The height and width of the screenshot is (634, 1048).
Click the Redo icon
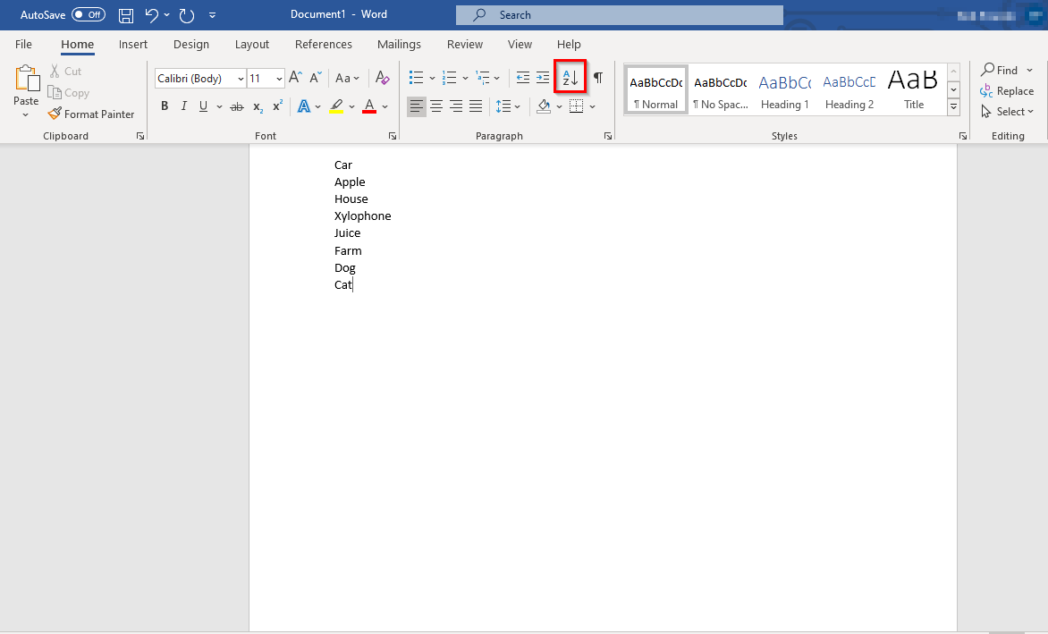187,14
